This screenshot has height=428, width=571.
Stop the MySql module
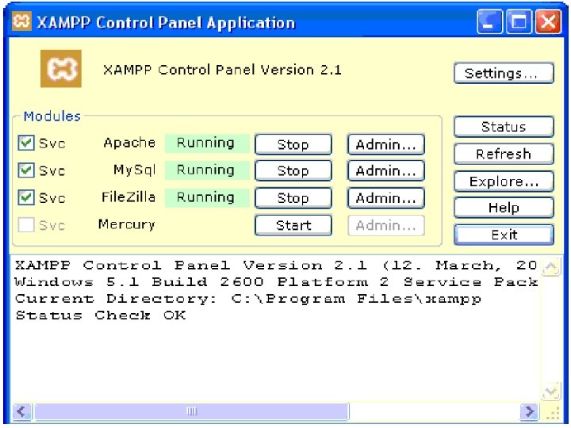pyautogui.click(x=293, y=170)
